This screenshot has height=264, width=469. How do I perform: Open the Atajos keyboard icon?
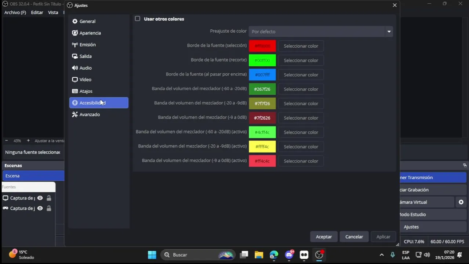pos(75,91)
